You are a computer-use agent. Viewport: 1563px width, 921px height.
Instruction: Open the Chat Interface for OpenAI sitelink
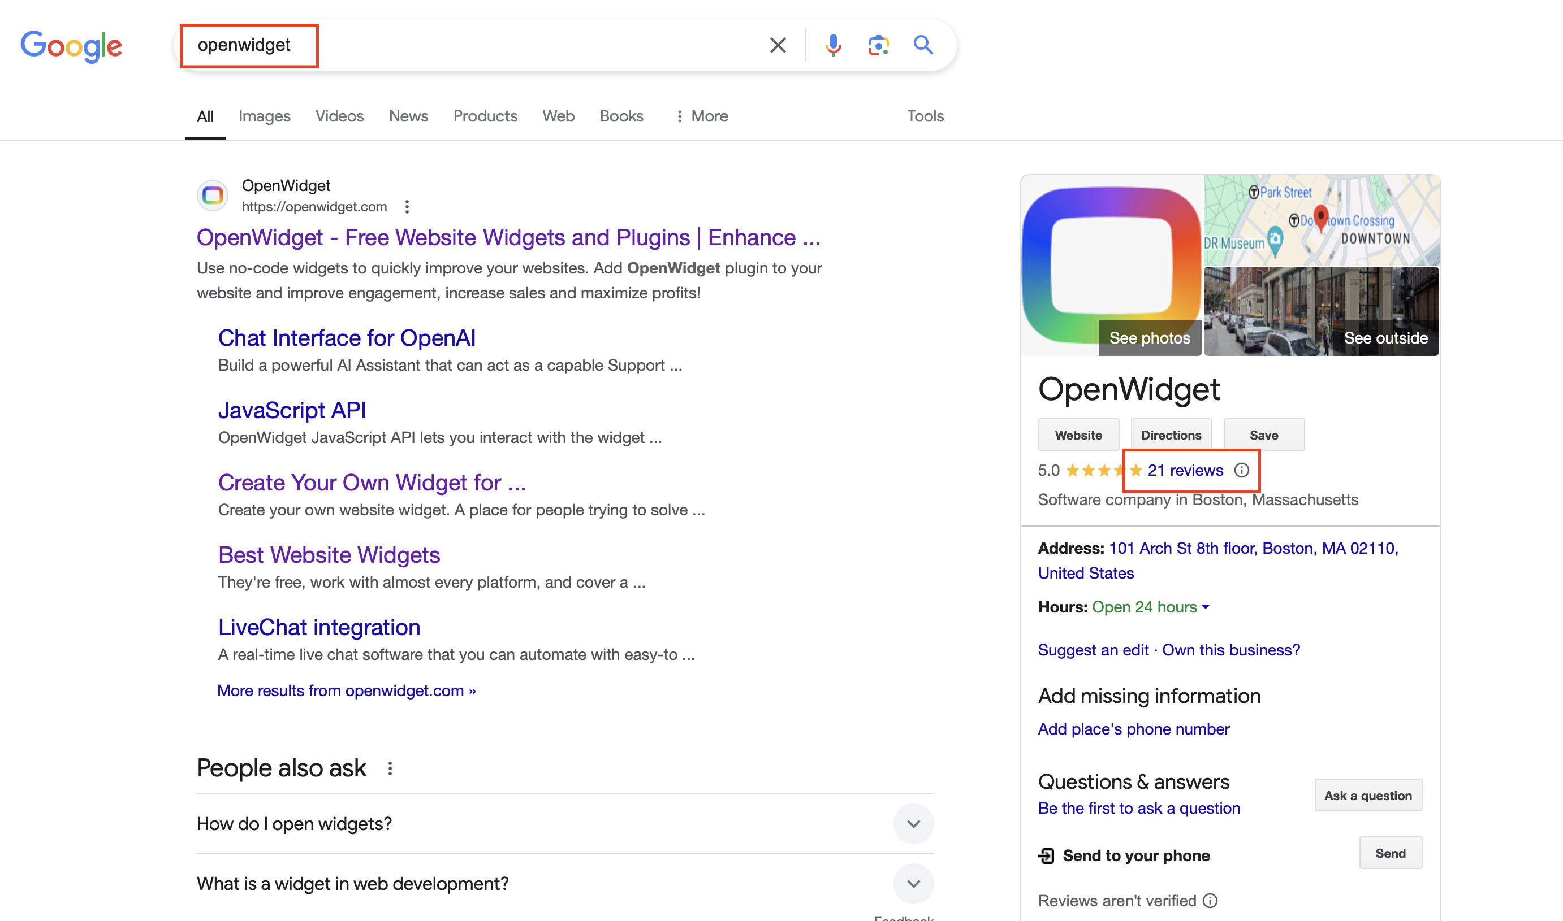click(x=347, y=338)
